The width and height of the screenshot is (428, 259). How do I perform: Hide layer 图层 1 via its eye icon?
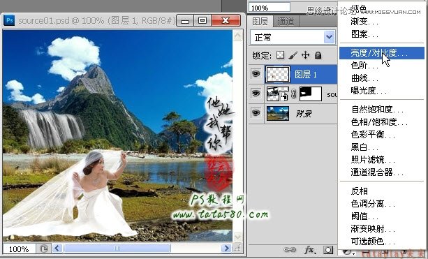(256, 74)
